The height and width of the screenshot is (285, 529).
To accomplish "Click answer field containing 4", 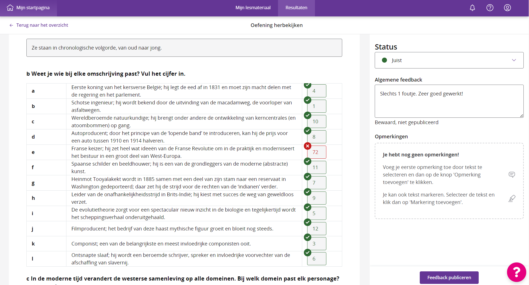I will point(317,91).
